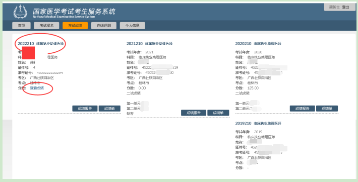Click the username beside the logout link
Image resolution: width=358 pixels, height=182 pixels.
[334, 7]
